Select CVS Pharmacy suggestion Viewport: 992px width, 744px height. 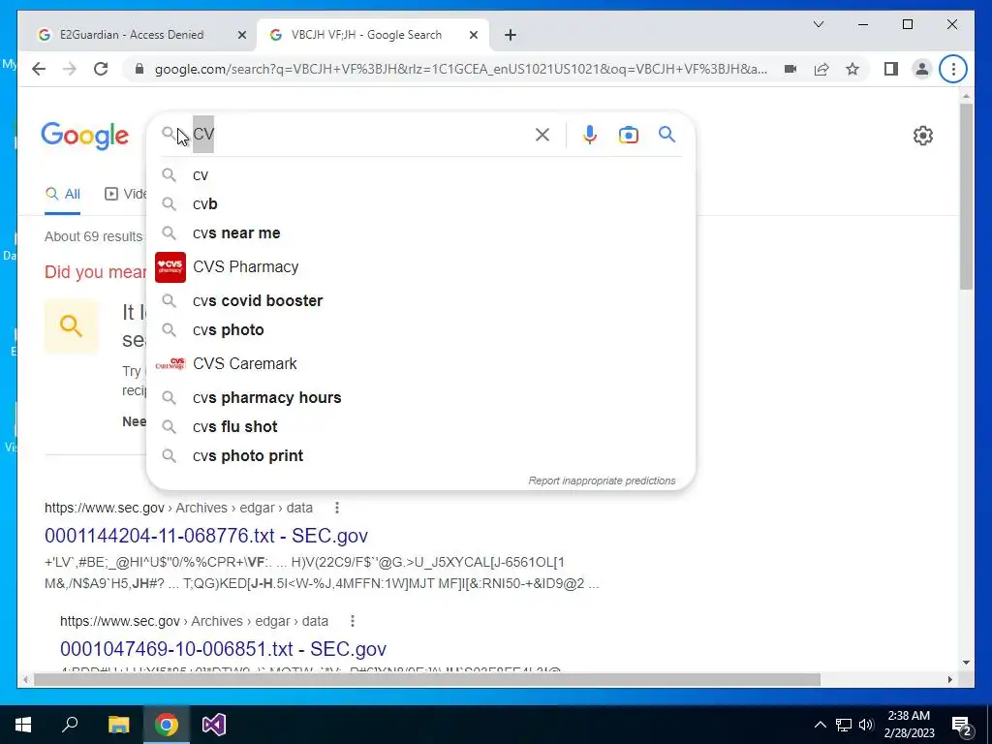[420, 267]
